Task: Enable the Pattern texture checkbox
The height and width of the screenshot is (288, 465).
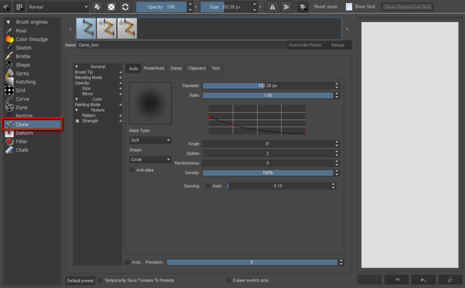Action: click(78, 116)
